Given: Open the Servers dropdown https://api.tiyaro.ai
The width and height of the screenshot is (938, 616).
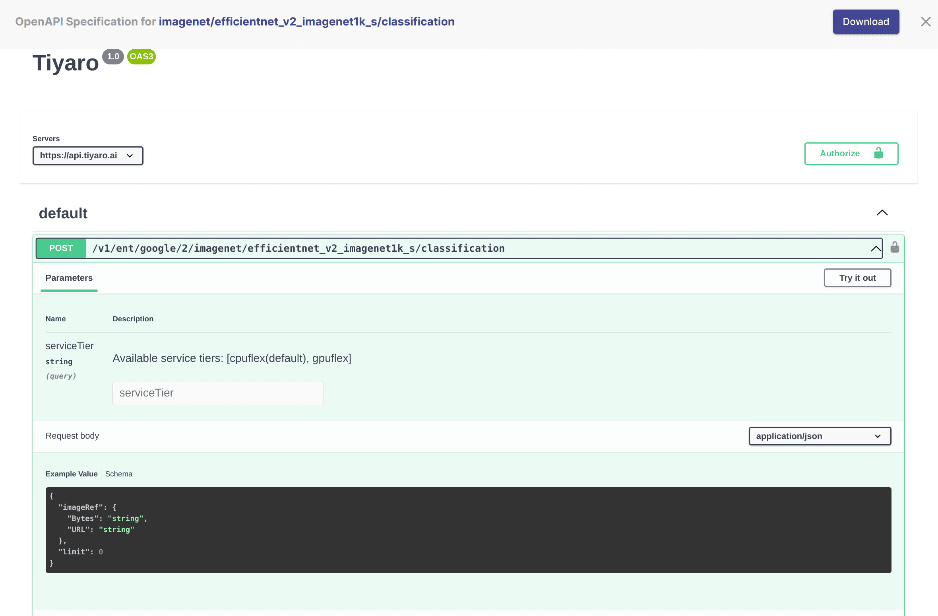Looking at the screenshot, I should pyautogui.click(x=88, y=155).
